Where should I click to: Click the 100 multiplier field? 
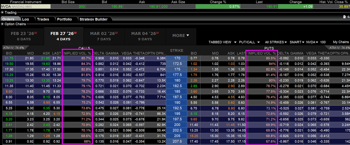click(x=323, y=42)
